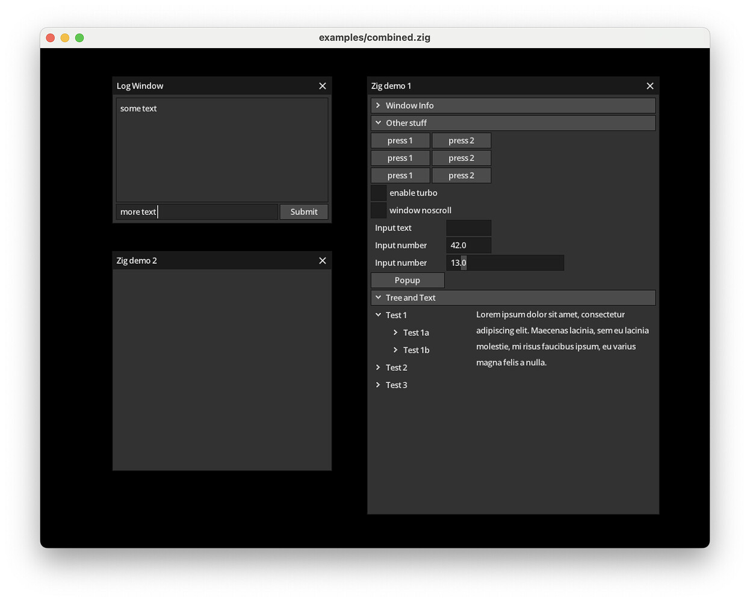Expand the Window Info section
Image resolution: width=750 pixels, height=602 pixels.
pyautogui.click(x=513, y=105)
